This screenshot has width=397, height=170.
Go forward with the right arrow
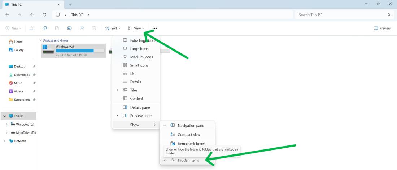[x=19, y=15]
